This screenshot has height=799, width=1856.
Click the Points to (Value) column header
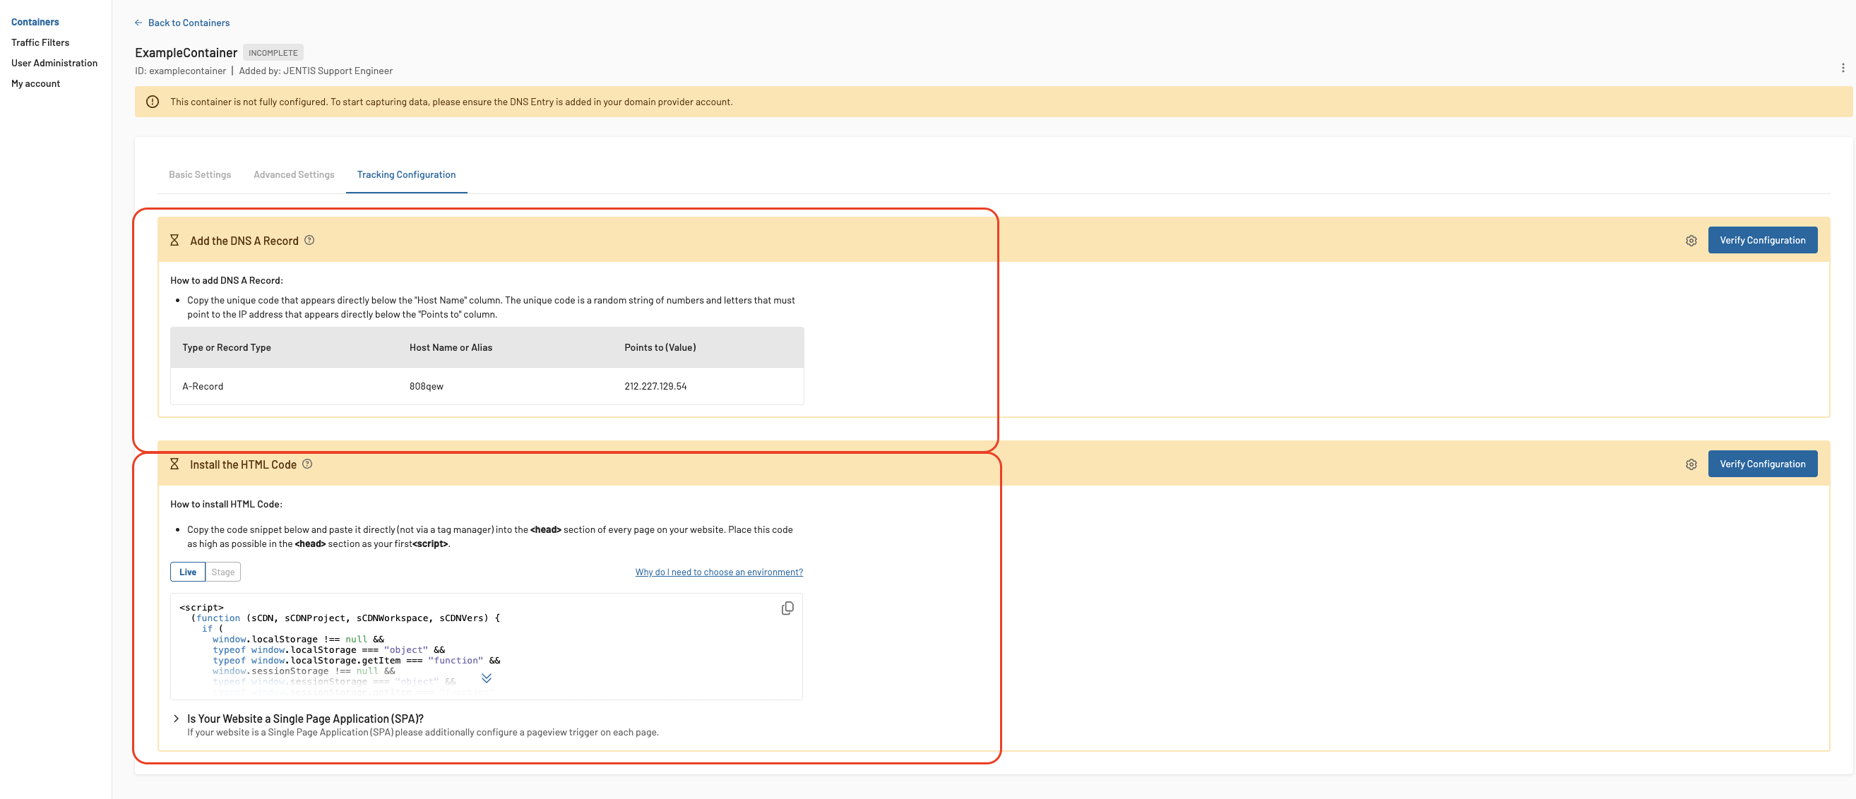660,348
